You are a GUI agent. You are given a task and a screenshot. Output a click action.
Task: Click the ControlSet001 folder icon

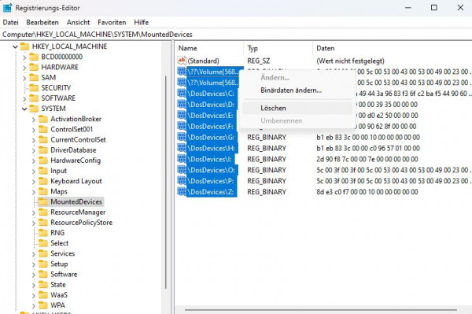click(x=43, y=129)
